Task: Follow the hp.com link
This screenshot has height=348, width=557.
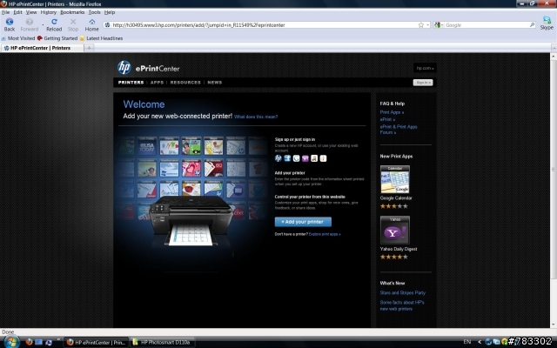Action: (425, 68)
